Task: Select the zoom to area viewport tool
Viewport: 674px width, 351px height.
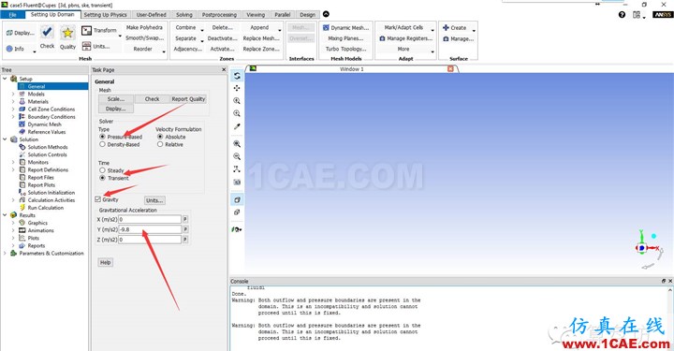Action: point(237,114)
